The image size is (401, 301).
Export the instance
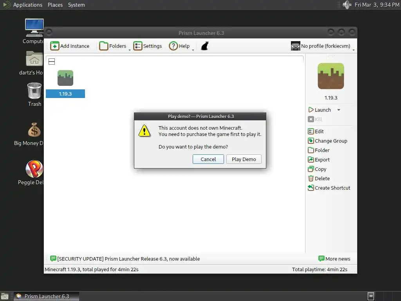tap(319, 160)
